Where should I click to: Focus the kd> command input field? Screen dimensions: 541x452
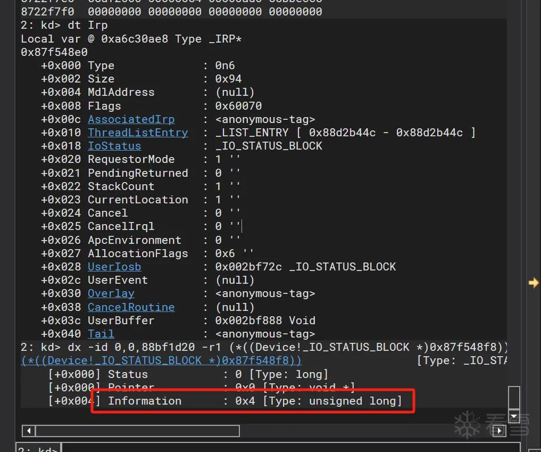pos(290,448)
